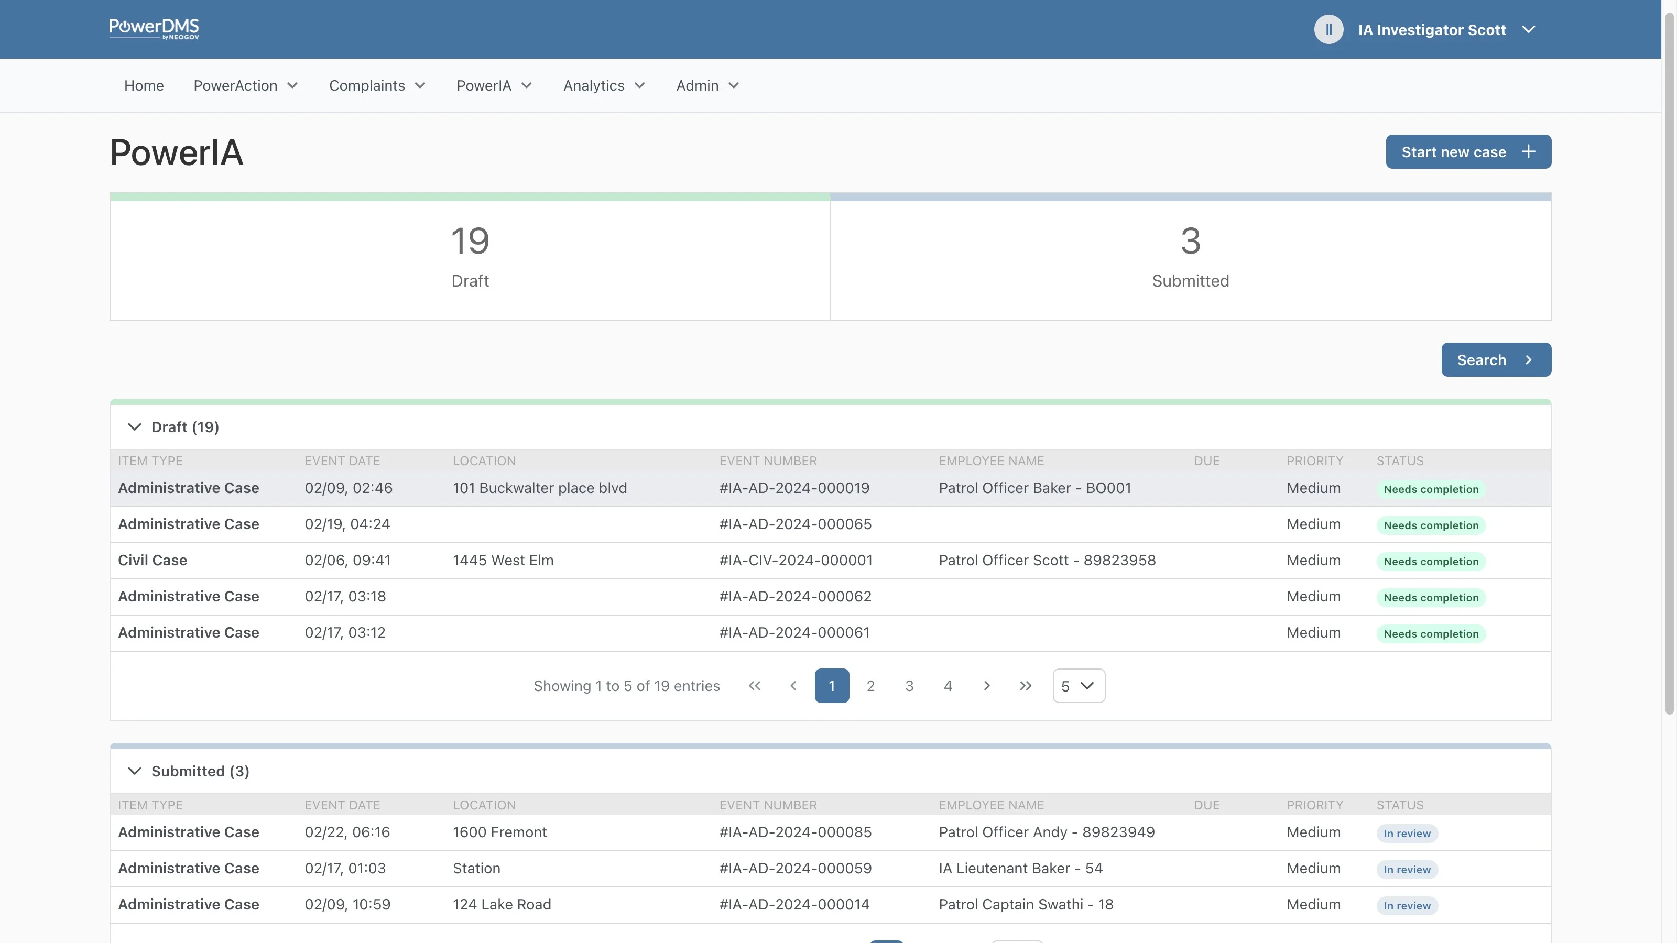The width and height of the screenshot is (1677, 943).
Task: Click location 101 Buckwalter place blvd
Action: pyautogui.click(x=540, y=488)
